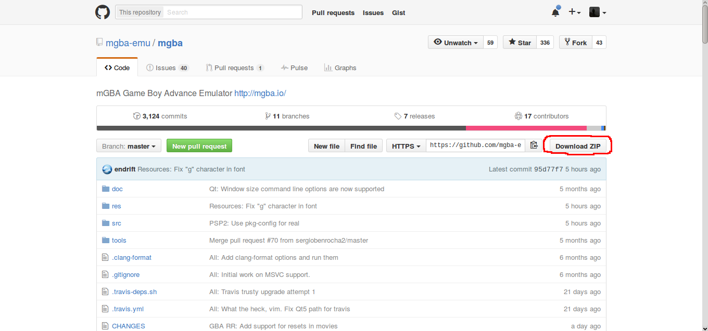
Task: Expand the Unwatch dropdown
Action: [456, 43]
